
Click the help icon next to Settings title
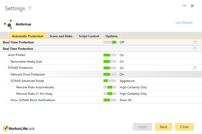click(x=30, y=8)
